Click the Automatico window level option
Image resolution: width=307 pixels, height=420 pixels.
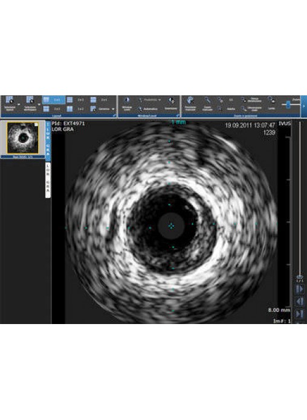pos(147,109)
